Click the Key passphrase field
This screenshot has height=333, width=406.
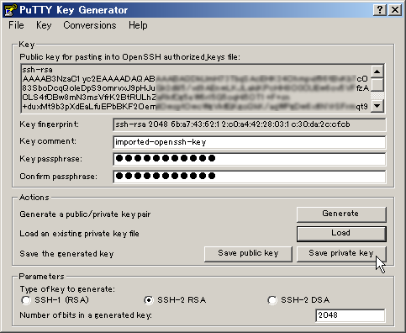coord(250,159)
